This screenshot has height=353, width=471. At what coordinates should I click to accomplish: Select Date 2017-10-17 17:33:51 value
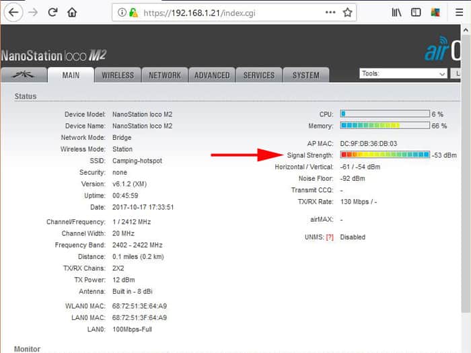click(x=143, y=207)
